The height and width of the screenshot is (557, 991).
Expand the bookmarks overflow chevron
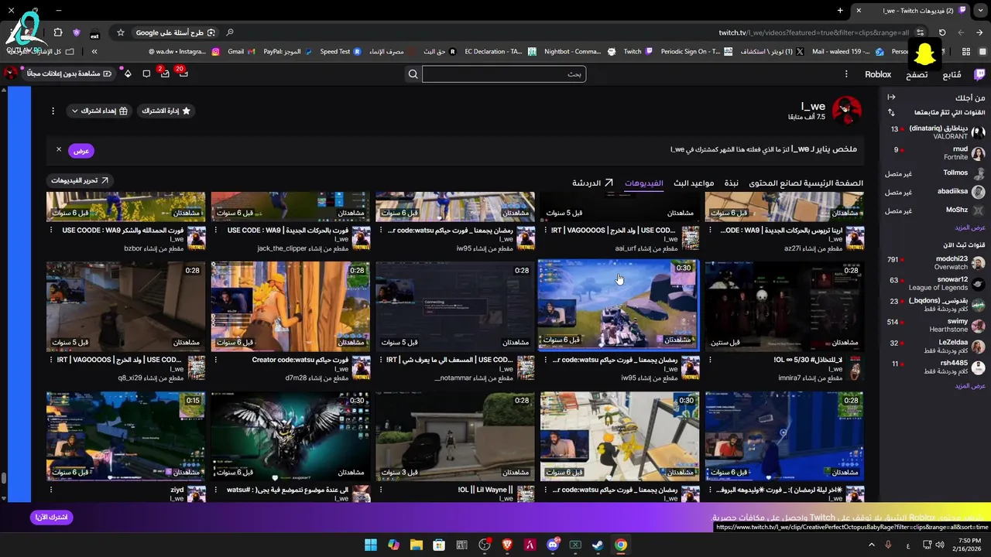point(94,52)
